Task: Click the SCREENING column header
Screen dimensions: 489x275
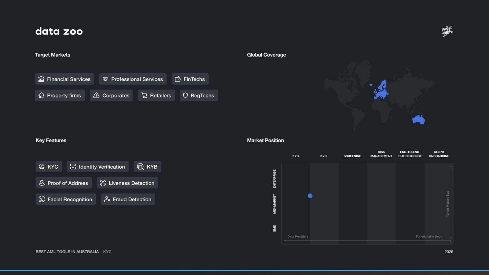Action: 352,156
